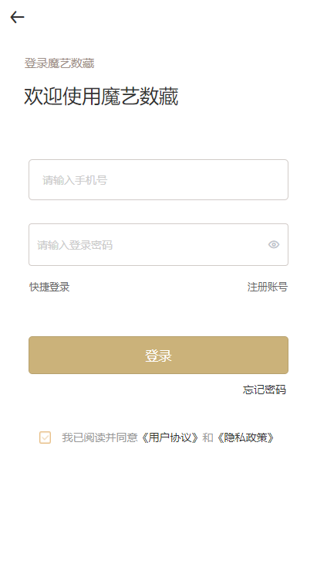Click the 欢迎使用魔艺数藏 welcome heading
This screenshot has width=317, height=565.
[x=101, y=97]
